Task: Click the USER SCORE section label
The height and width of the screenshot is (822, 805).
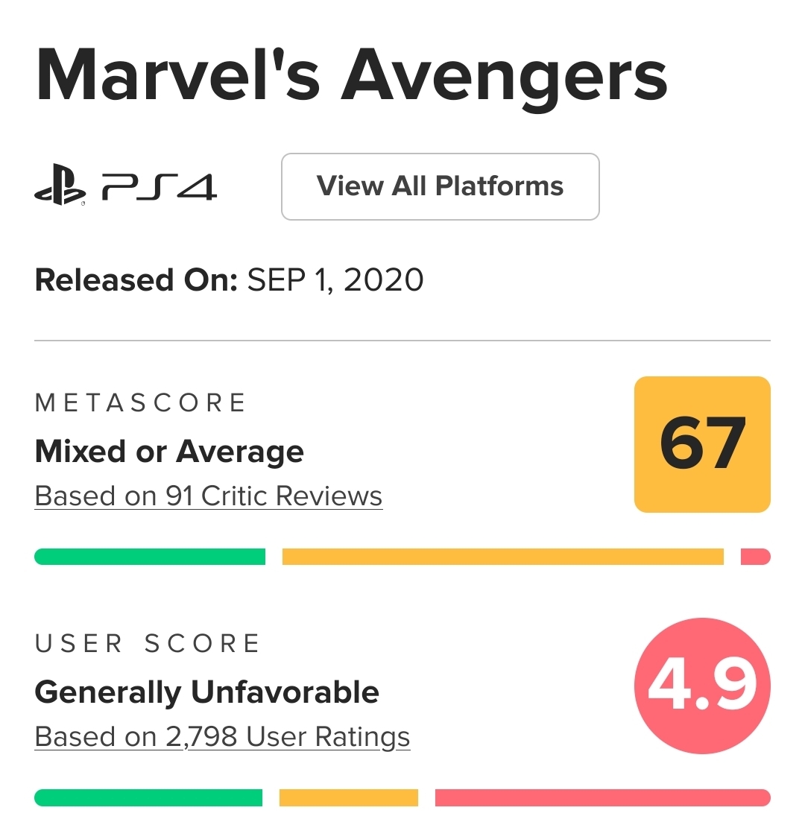Action: (x=148, y=644)
